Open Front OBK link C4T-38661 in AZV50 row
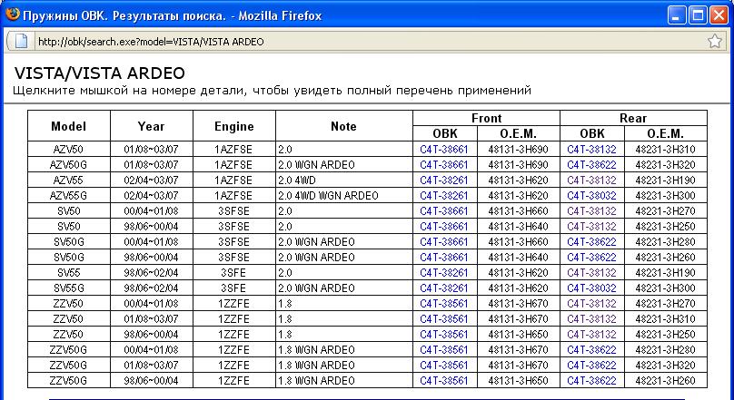The width and height of the screenshot is (734, 400). click(x=443, y=150)
